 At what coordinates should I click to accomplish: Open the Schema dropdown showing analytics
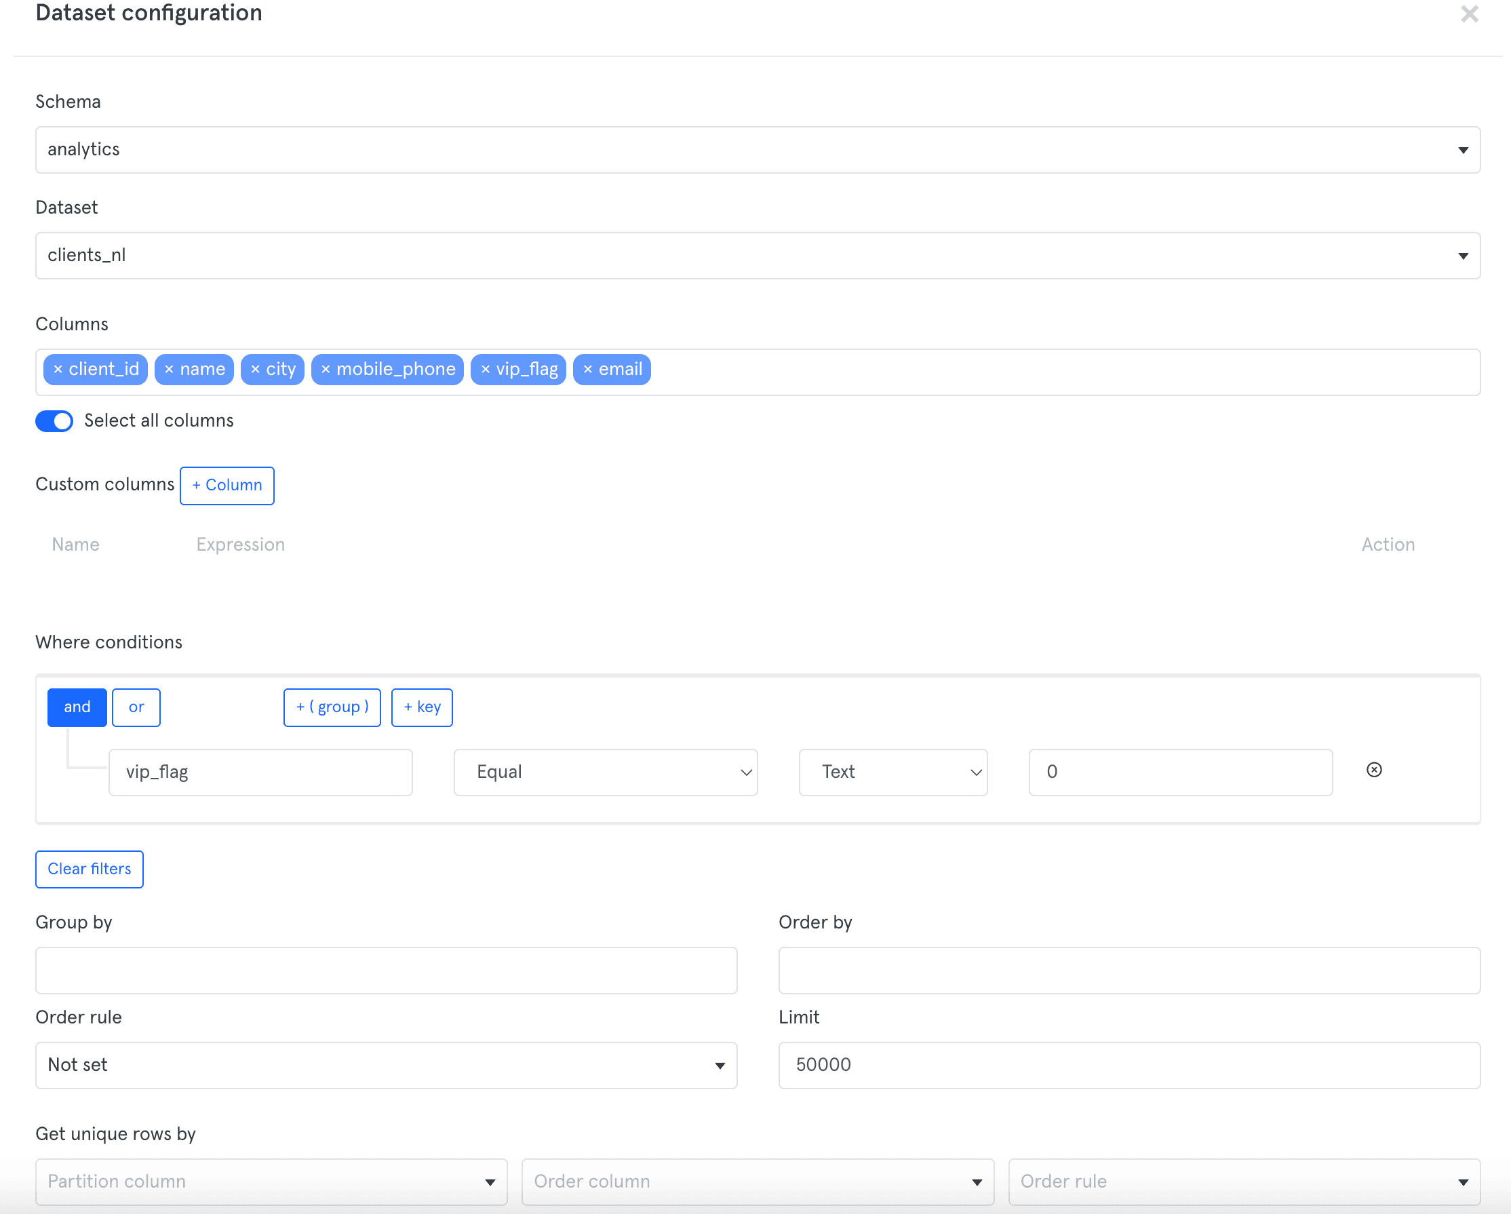pos(758,150)
